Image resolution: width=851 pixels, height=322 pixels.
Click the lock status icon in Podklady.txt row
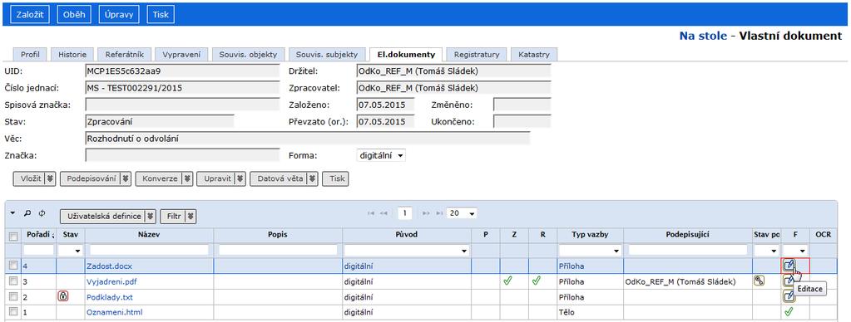[x=63, y=296]
